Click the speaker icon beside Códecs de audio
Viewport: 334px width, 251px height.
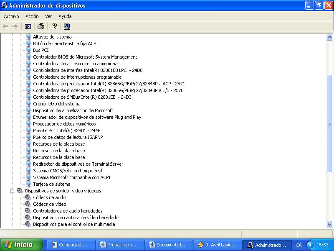[28, 197]
